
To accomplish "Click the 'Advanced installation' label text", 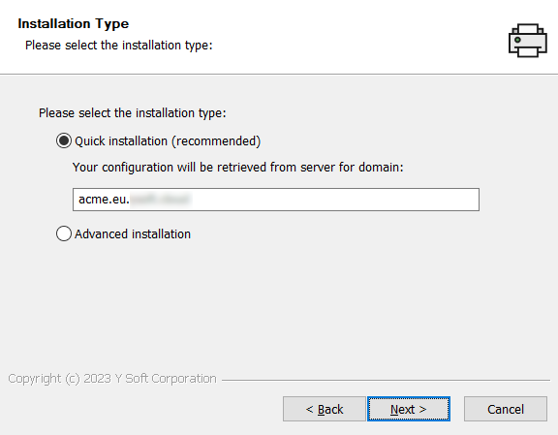I will tap(133, 233).
